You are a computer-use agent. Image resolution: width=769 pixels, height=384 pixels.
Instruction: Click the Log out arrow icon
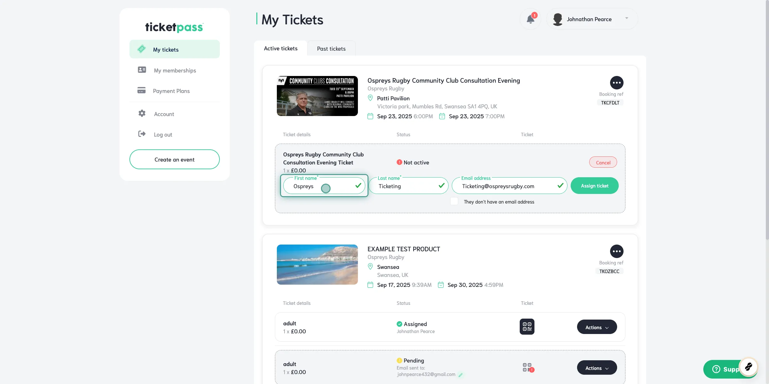pyautogui.click(x=142, y=134)
